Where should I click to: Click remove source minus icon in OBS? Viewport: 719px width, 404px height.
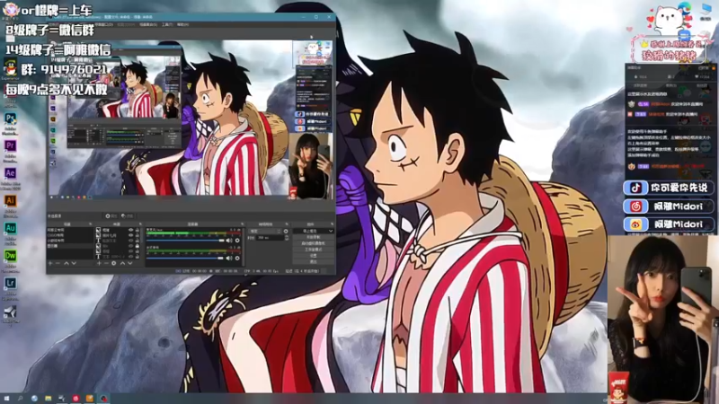(x=106, y=263)
